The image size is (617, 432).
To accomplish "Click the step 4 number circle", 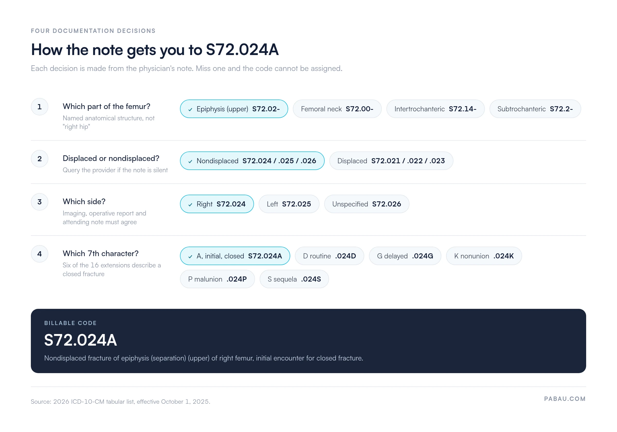I will (40, 254).
